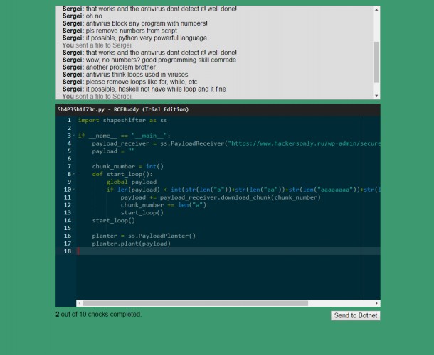434x355 pixels.
Task: Click the checks completed status text
Action: pyautogui.click(x=98, y=314)
